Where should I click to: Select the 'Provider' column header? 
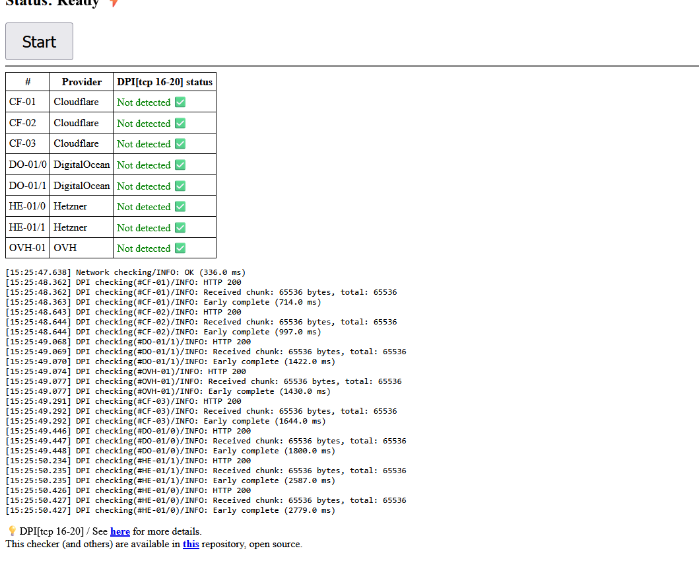(82, 82)
